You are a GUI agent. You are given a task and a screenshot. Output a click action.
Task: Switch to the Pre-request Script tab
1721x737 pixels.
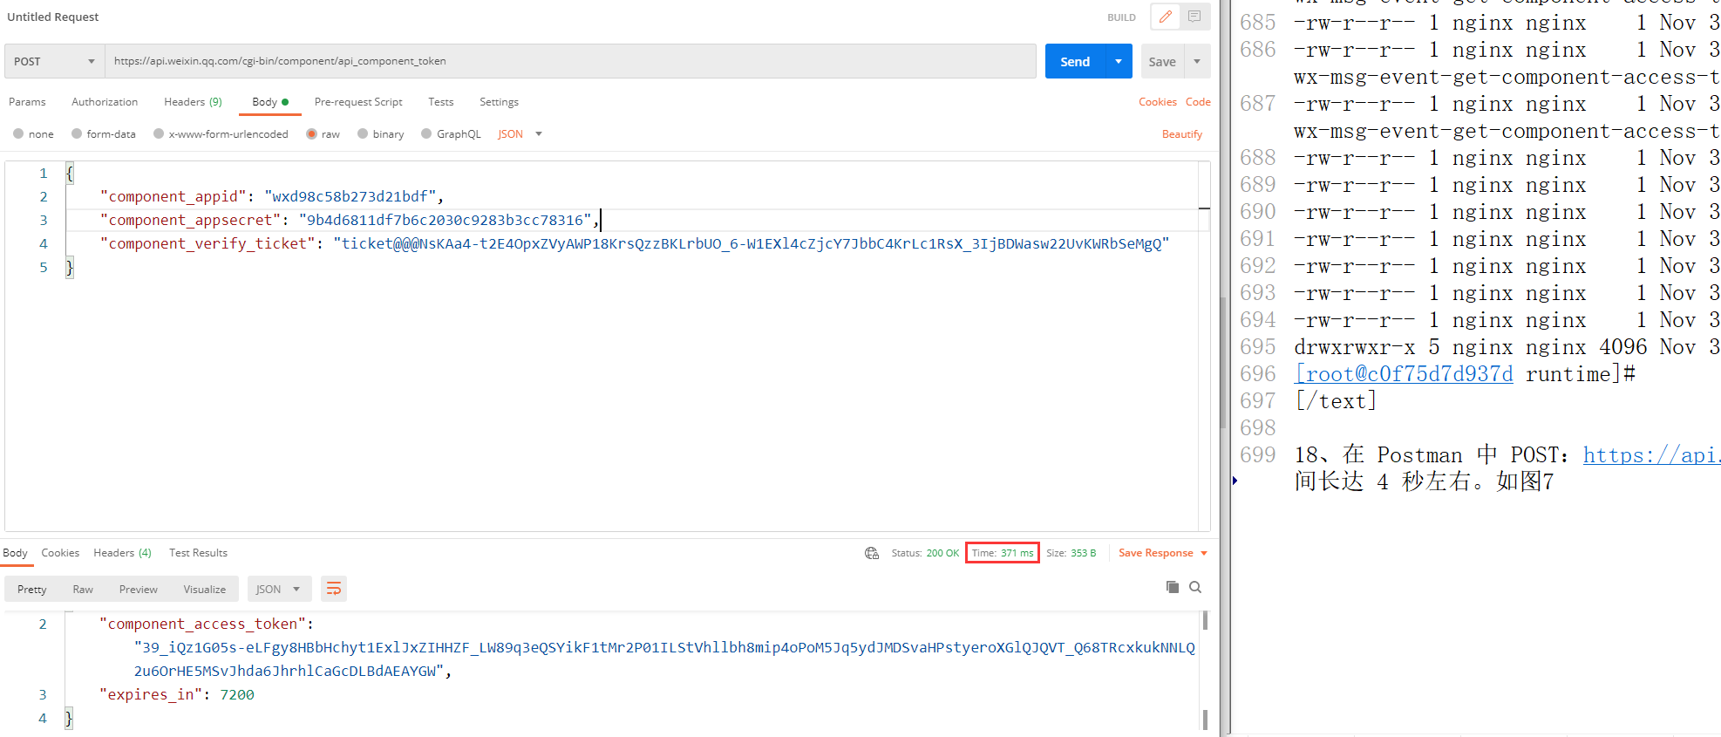(x=357, y=102)
